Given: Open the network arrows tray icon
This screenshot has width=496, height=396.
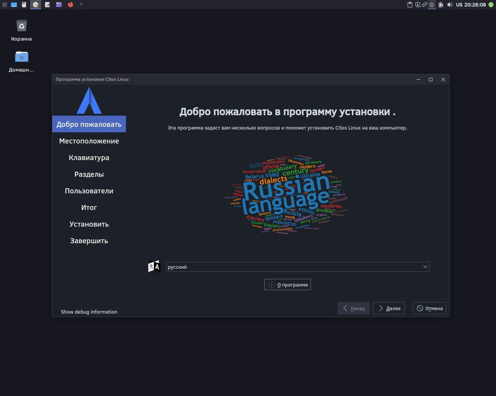Looking at the screenshot, I should 425,5.
